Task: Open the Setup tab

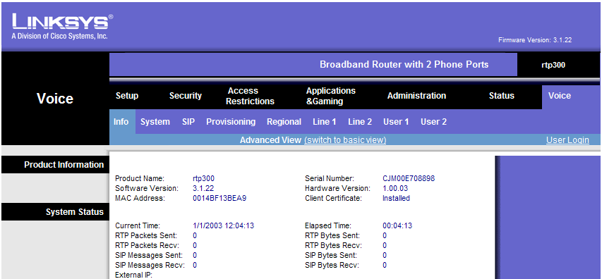Action: pos(127,96)
